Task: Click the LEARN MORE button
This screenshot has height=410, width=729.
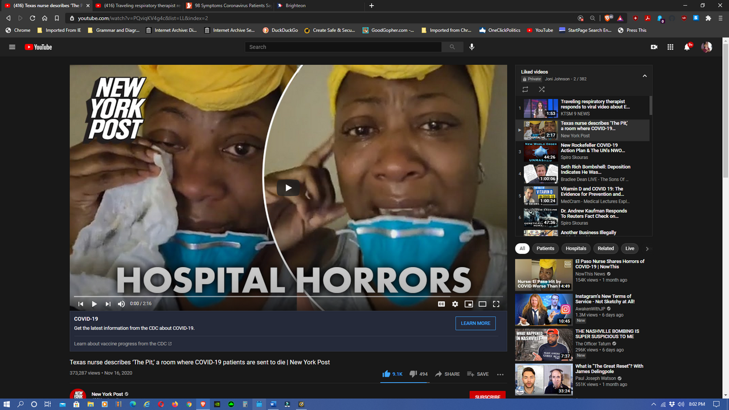Action: click(475, 323)
